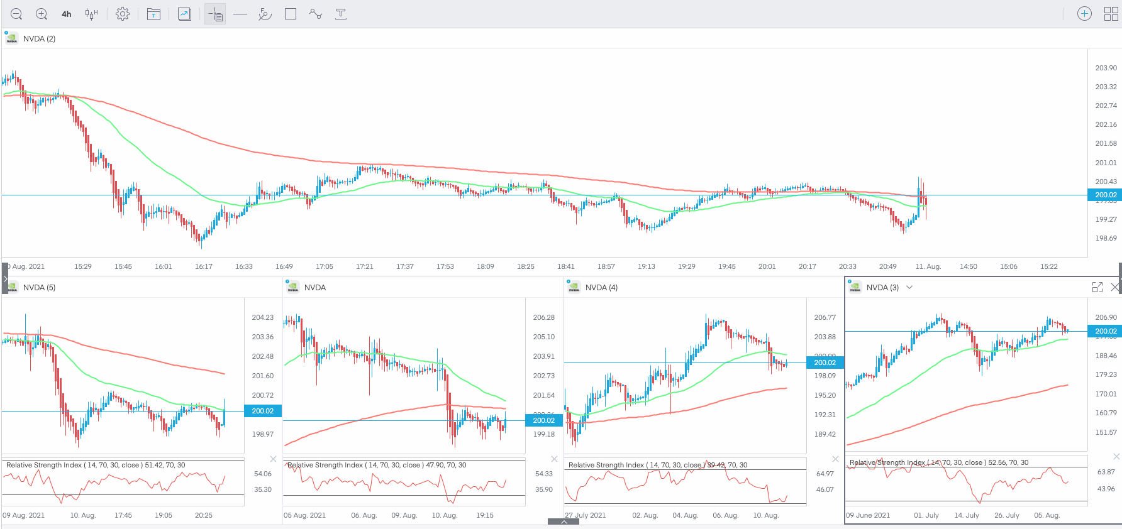Switch to the multi-chart grid layout
Image resolution: width=1122 pixels, height=529 pixels.
click(1111, 14)
